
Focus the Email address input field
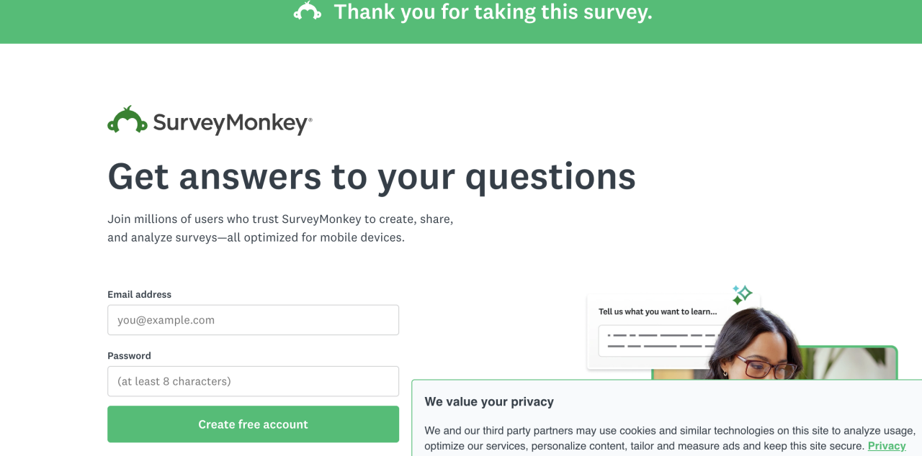click(253, 320)
